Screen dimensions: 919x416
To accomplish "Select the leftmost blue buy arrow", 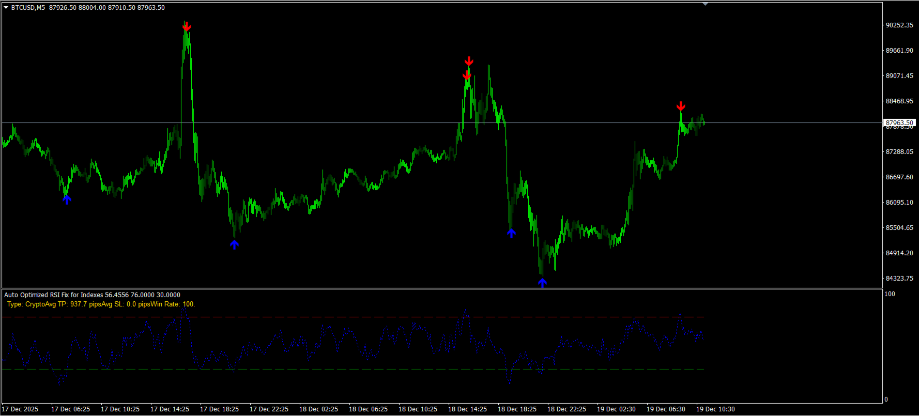I will [x=67, y=199].
